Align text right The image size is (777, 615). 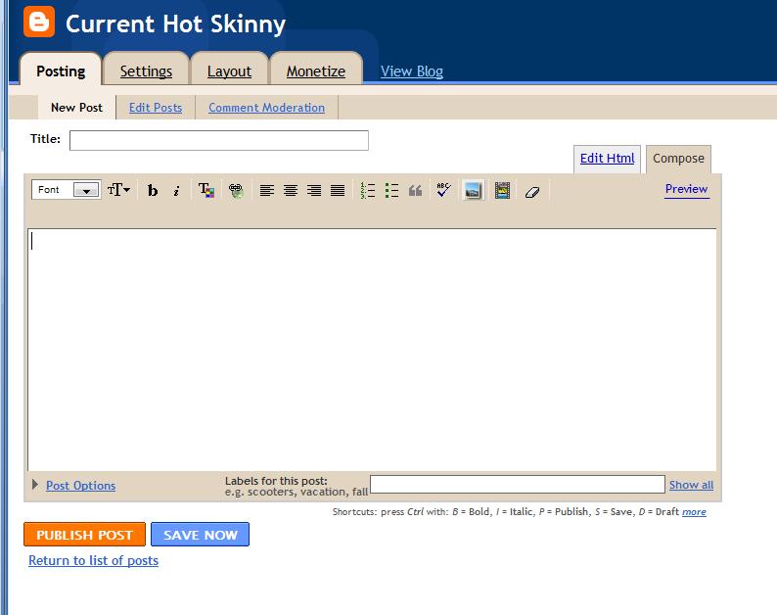[314, 190]
